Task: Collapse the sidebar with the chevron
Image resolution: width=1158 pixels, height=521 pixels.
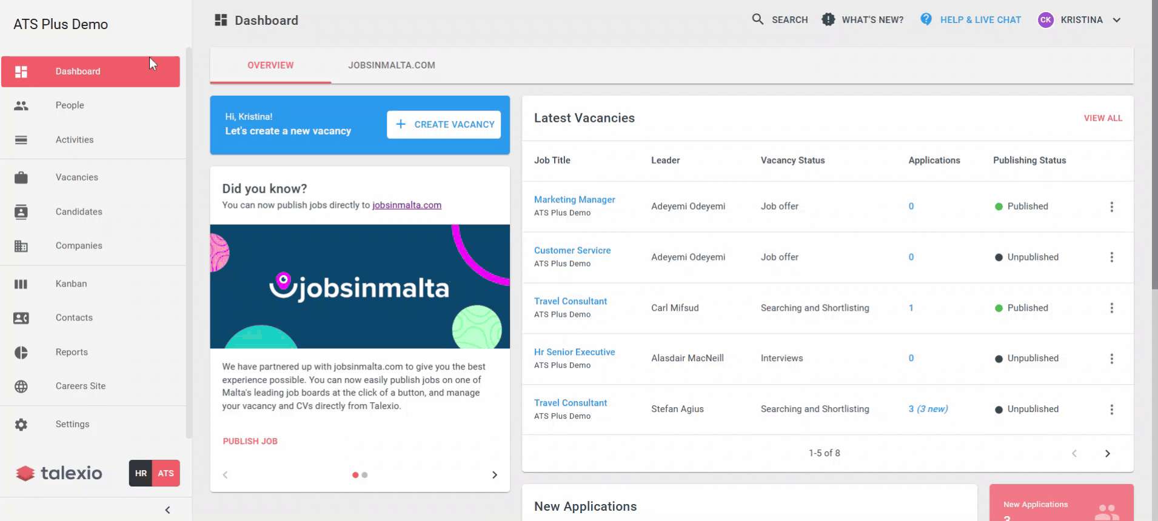Action: coord(168,510)
